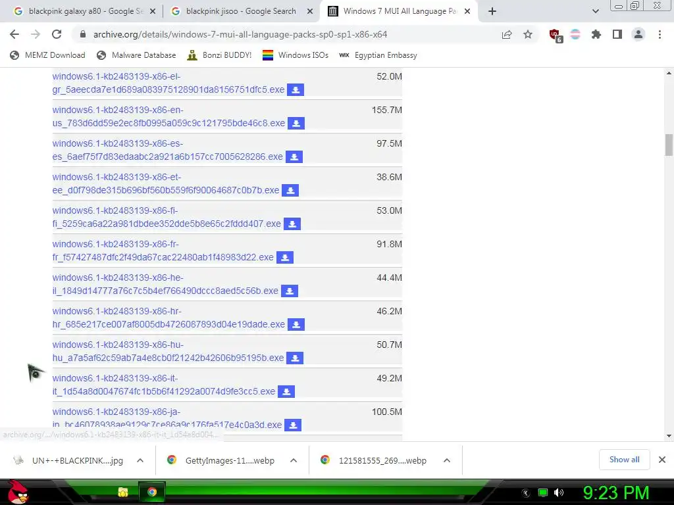Click the 9:23 PM taskbar clock
The image size is (674, 505).
pyautogui.click(x=616, y=493)
